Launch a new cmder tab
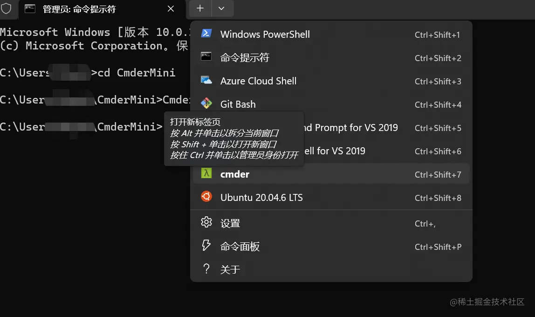 click(235, 174)
